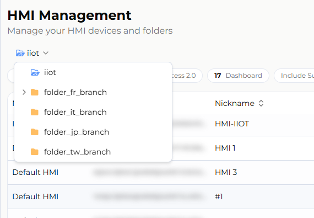Select folder_jp_branch from the folder list

[93, 132]
